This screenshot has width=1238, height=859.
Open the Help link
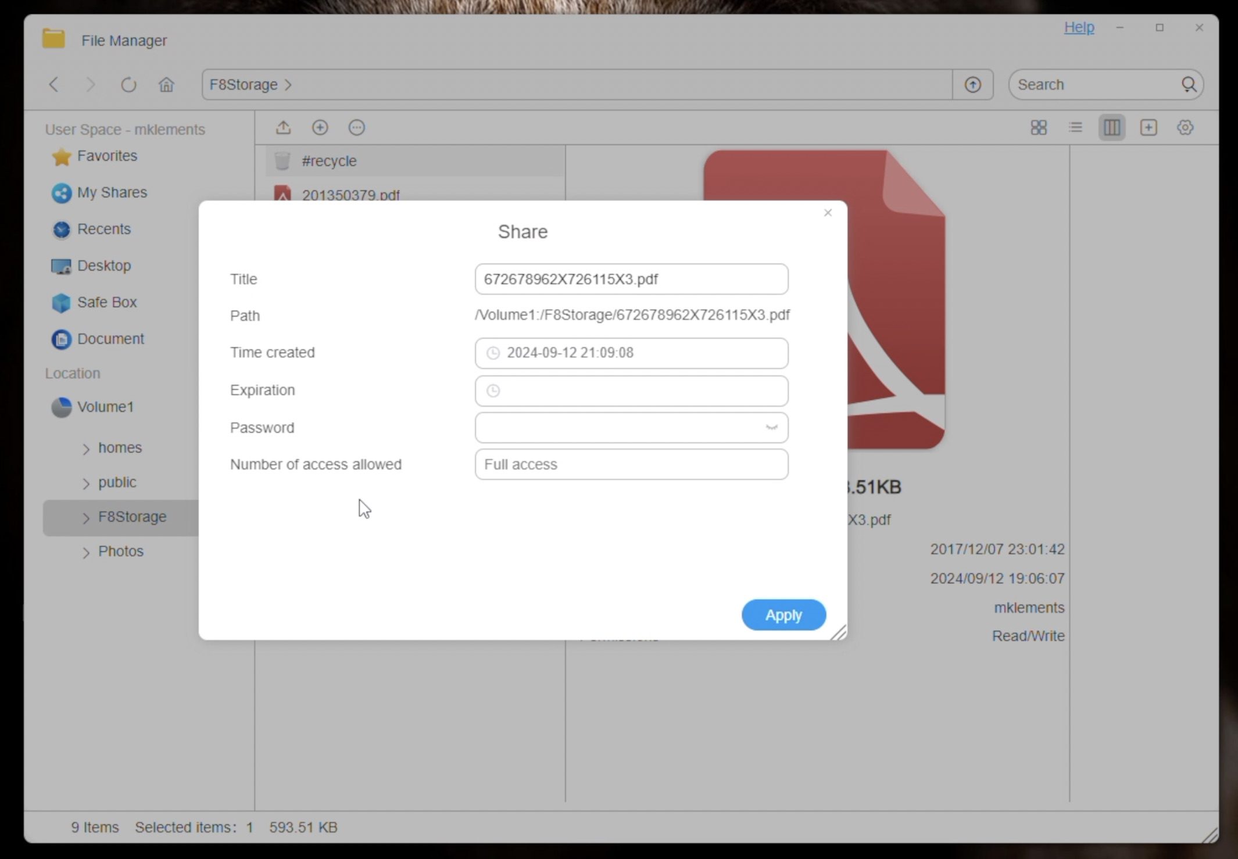(x=1079, y=27)
